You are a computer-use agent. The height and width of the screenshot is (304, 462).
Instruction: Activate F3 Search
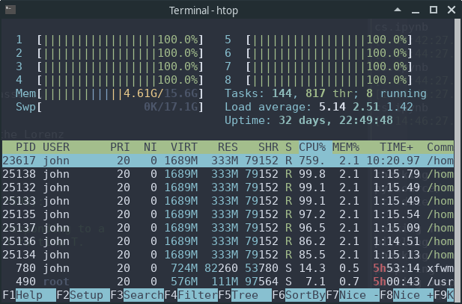click(137, 295)
